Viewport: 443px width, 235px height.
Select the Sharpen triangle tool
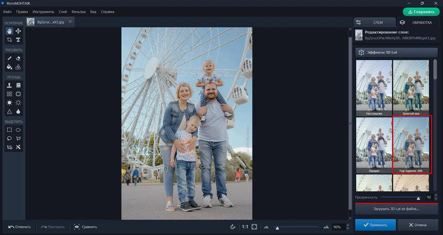[9, 111]
